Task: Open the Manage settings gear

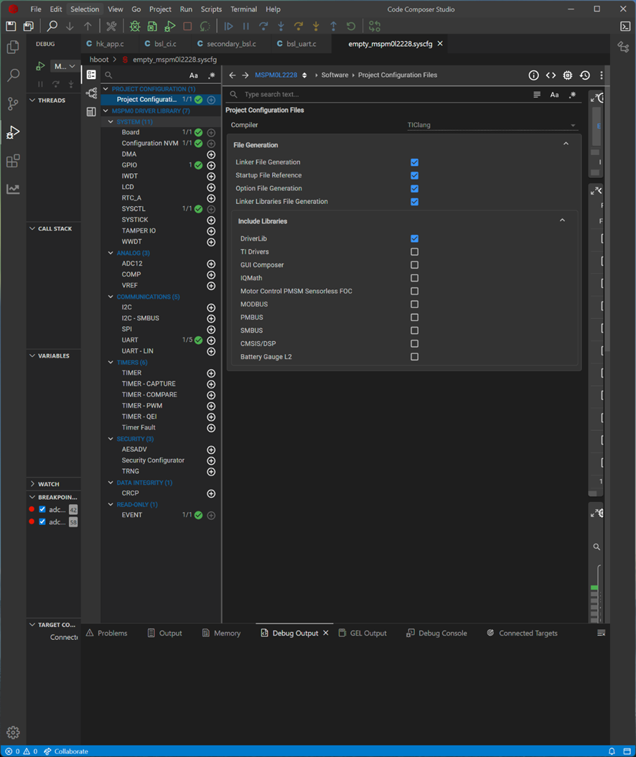Action: pyautogui.click(x=13, y=733)
